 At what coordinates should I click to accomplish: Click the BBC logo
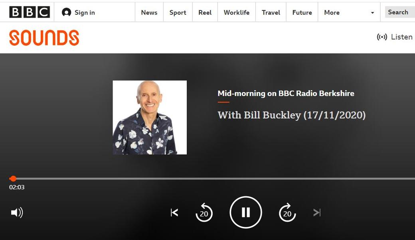30,12
